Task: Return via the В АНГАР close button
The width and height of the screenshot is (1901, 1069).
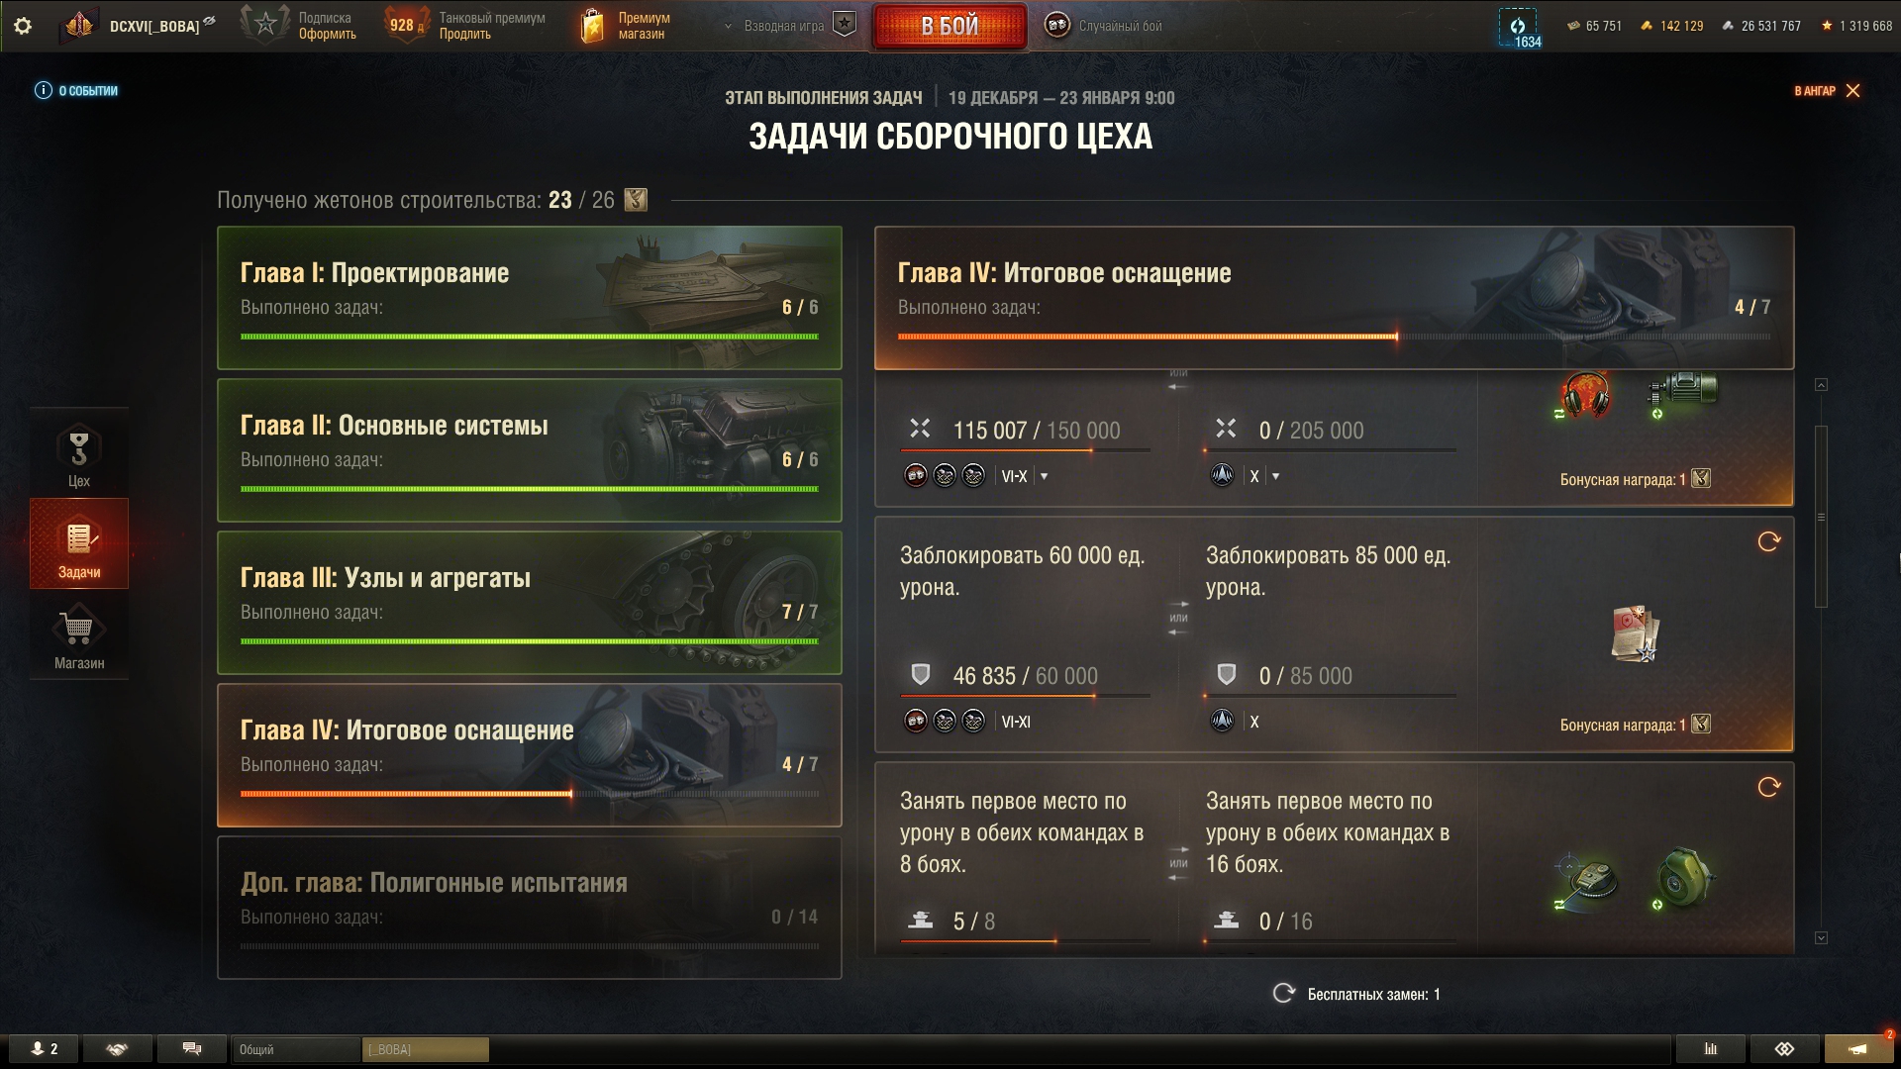Action: tap(1828, 90)
